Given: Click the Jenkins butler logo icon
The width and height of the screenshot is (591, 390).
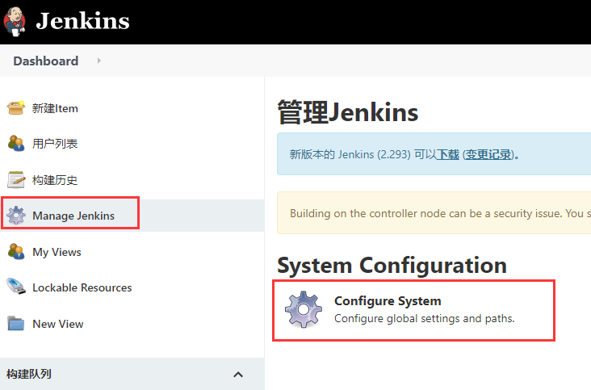Looking at the screenshot, I should click(x=15, y=22).
